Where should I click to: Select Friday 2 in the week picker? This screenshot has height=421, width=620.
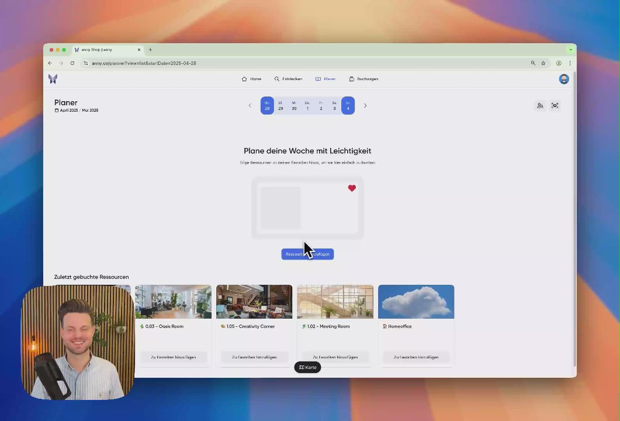[x=321, y=106]
